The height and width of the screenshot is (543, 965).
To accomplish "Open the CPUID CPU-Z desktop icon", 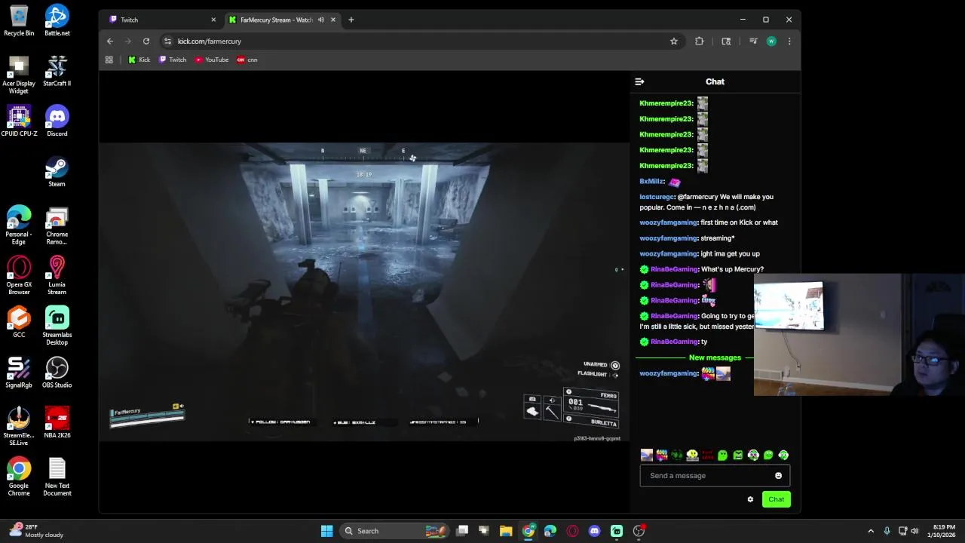I will pos(19,121).
